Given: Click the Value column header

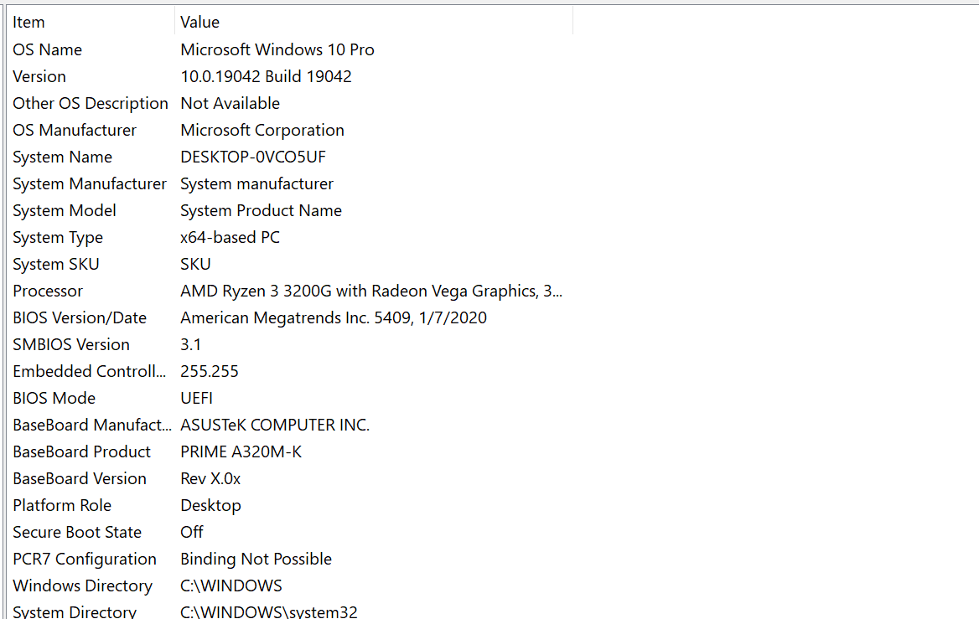Looking at the screenshot, I should pos(199,23).
